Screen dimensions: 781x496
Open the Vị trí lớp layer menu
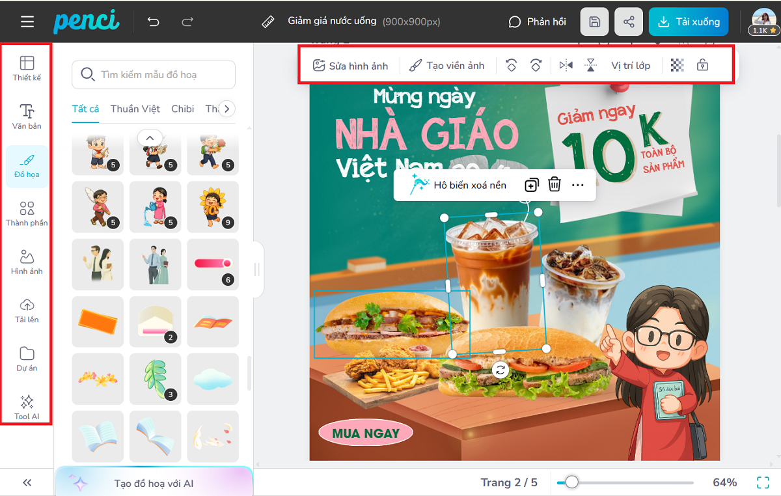(x=630, y=65)
